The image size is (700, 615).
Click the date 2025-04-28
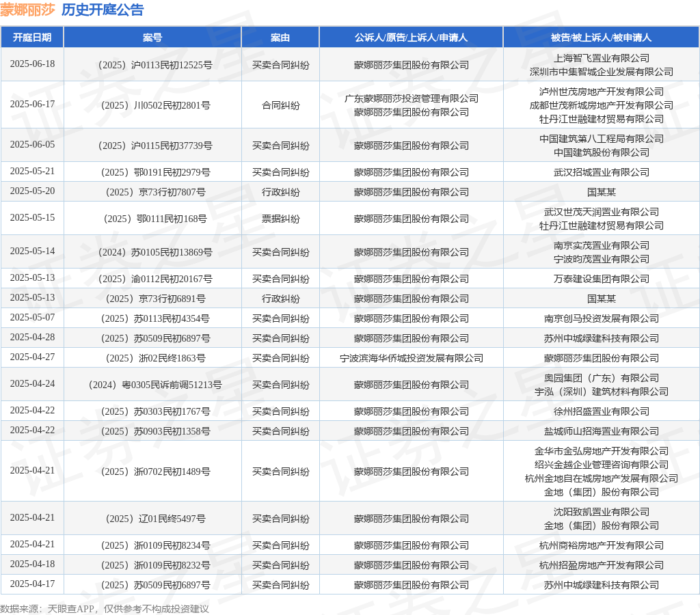coord(32,337)
